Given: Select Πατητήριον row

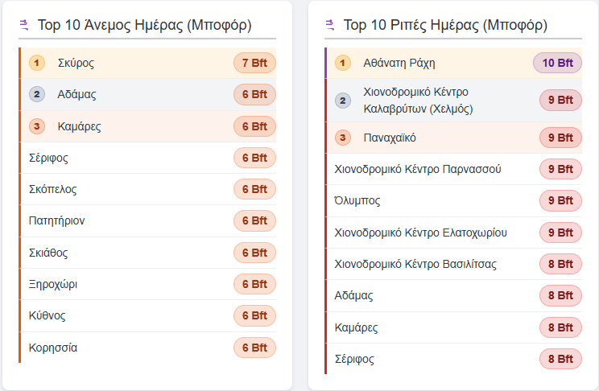Looking at the screenshot, I should coord(148,220).
